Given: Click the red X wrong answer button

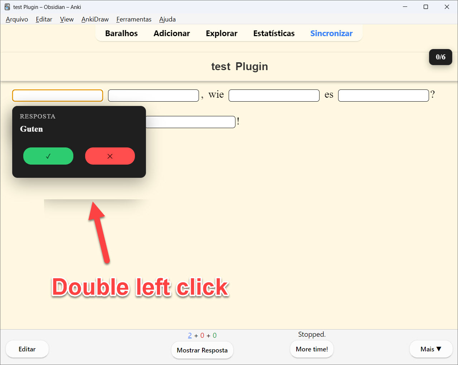Looking at the screenshot, I should [110, 156].
